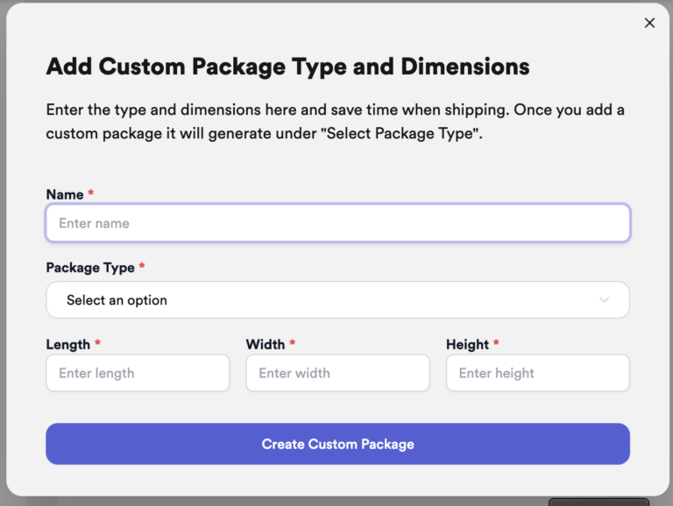
Task: Click the Width field label
Action: 266,344
